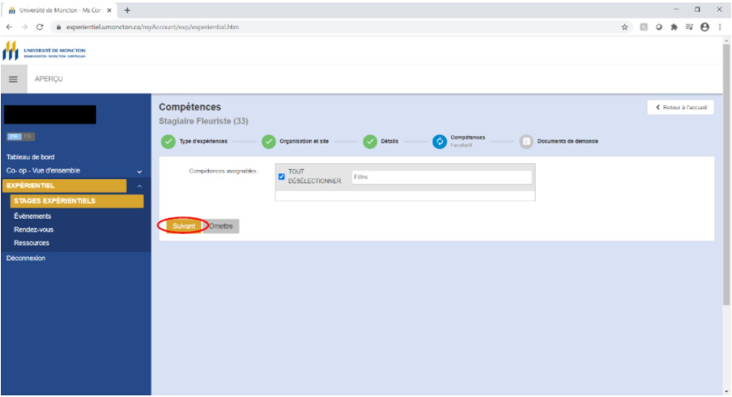Viewport: 732px width, 397px height.
Task: Go back with browser back arrow
Action: [9, 27]
